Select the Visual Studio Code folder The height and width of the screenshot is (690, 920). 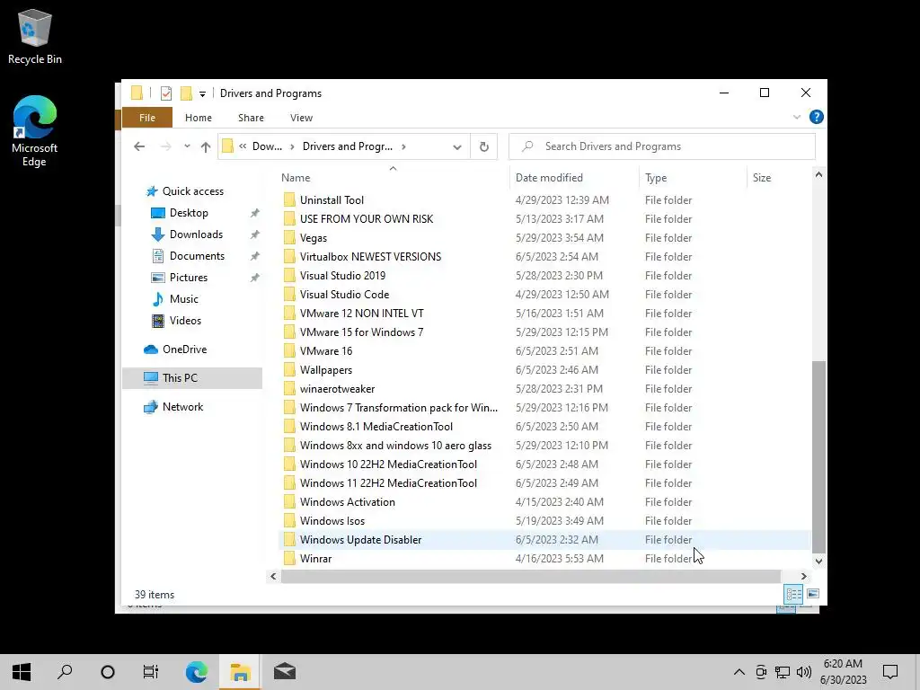click(x=344, y=295)
